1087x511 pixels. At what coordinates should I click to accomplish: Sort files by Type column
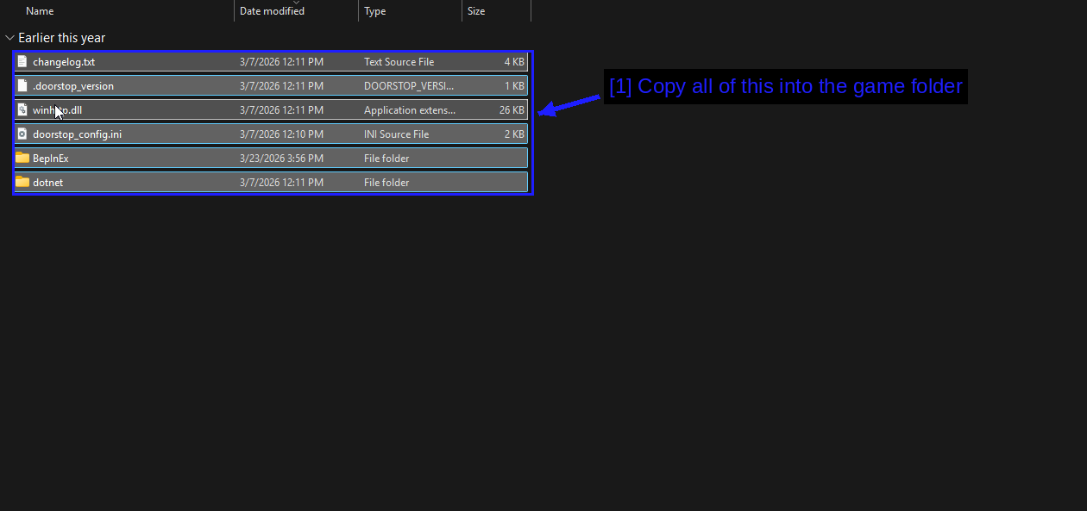pos(374,11)
